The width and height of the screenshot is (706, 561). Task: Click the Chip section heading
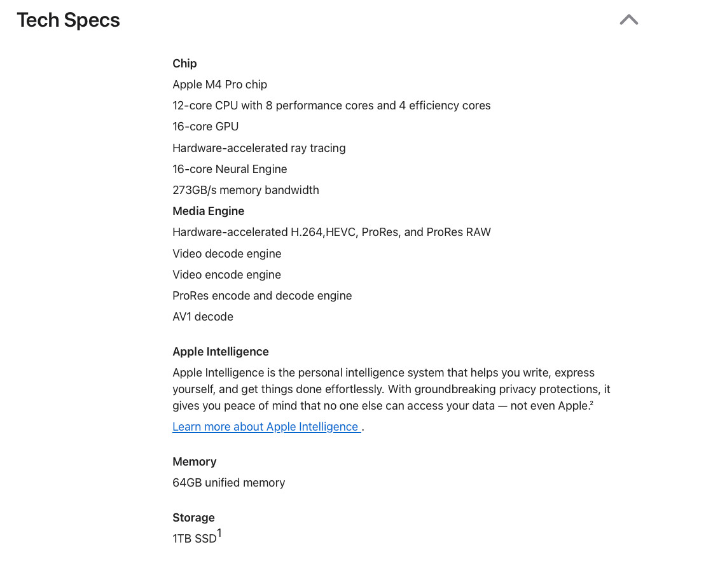[x=184, y=64]
